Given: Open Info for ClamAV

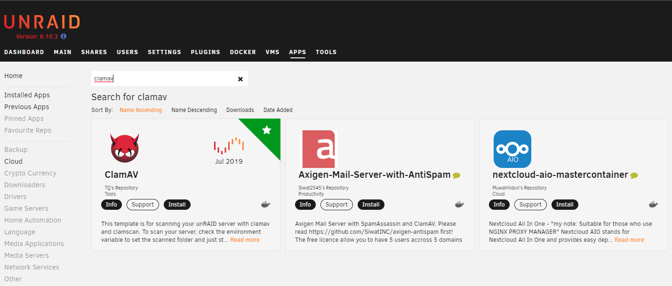Looking at the screenshot, I should [112, 205].
